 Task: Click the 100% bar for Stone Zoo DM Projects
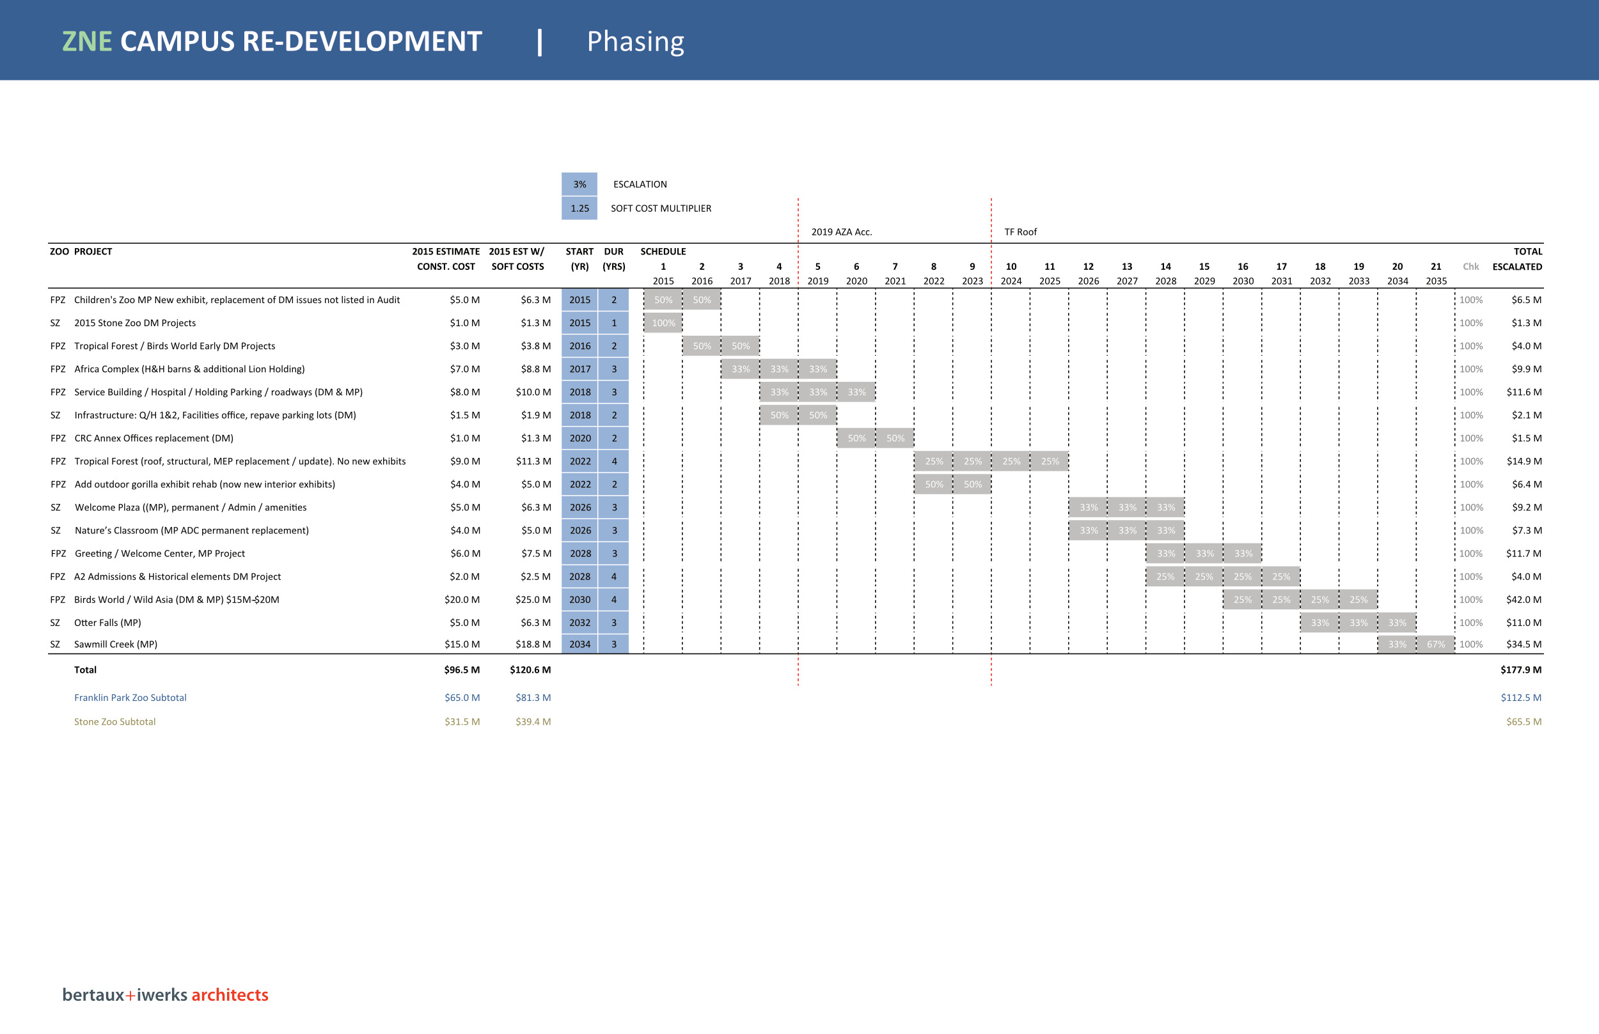pyautogui.click(x=663, y=323)
